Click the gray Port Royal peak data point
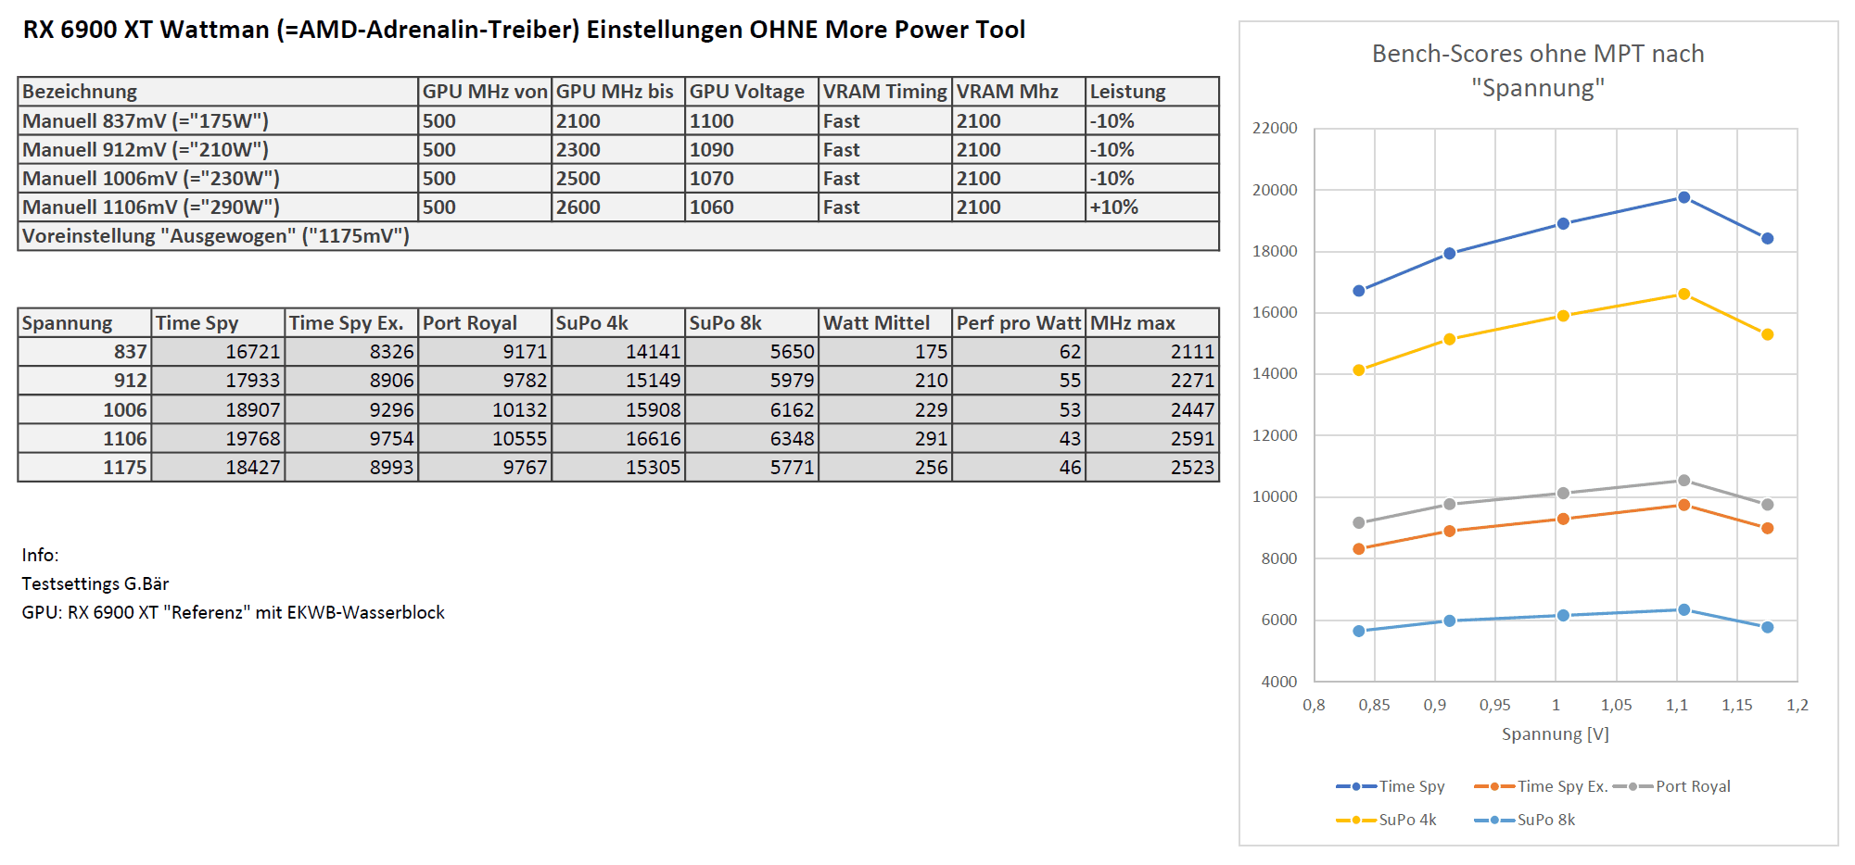Image resolution: width=1855 pixels, height=865 pixels. point(1683,481)
